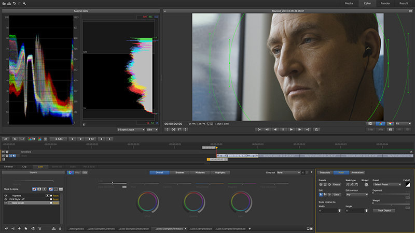The width and height of the screenshot is (415, 233).
Task: Toggle visibility of FILM Style LUT layer
Action: [6, 199]
